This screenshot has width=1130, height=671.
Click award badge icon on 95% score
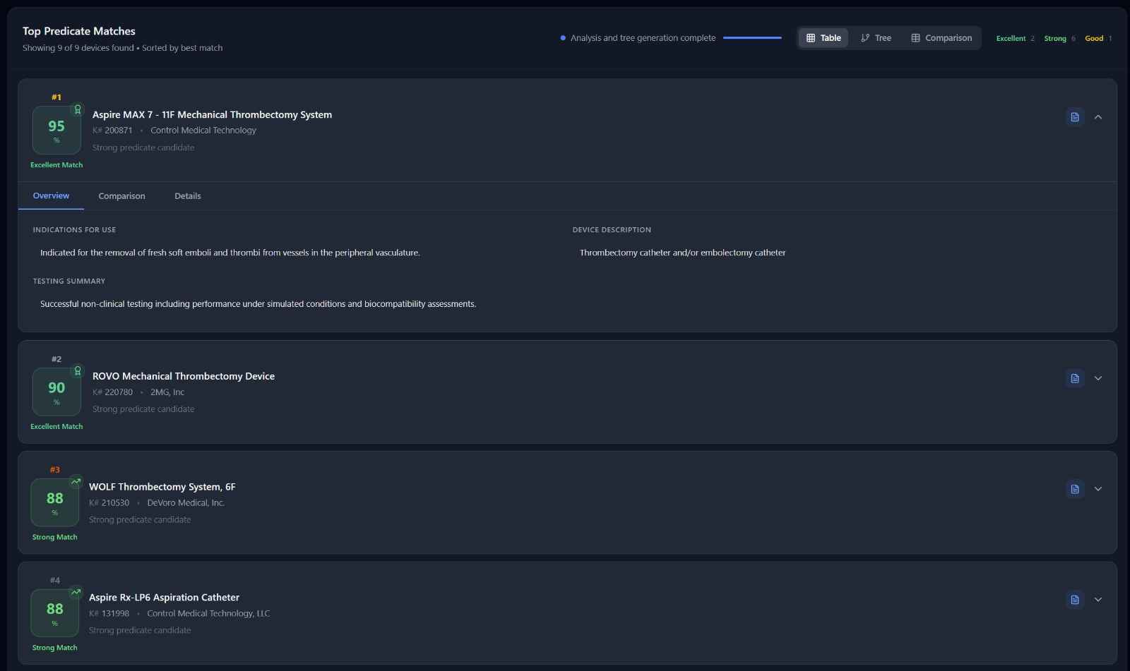(78, 109)
